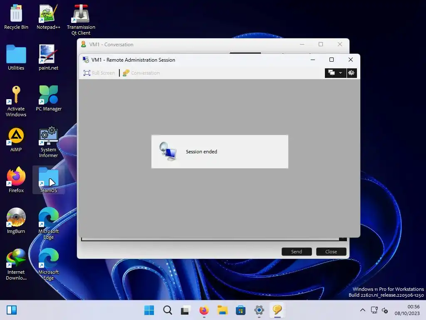Open the TeamOS folder shortcut
Image resolution: width=426 pixels, height=320 pixels.
[49, 180]
